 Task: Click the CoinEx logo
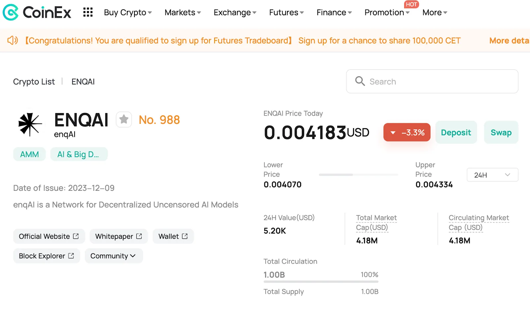click(37, 12)
